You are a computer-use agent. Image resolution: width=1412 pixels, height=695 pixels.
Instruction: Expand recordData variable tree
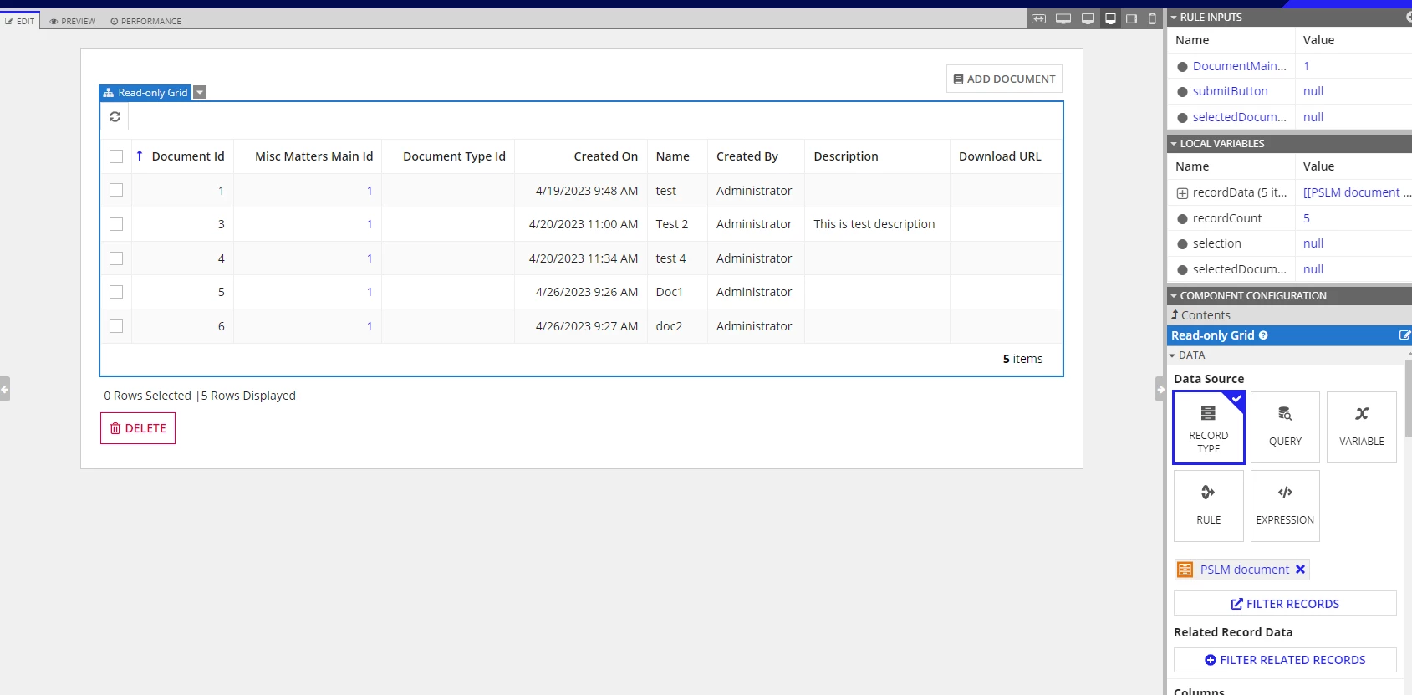[x=1182, y=193]
